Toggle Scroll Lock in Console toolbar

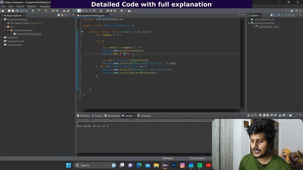[264, 115]
